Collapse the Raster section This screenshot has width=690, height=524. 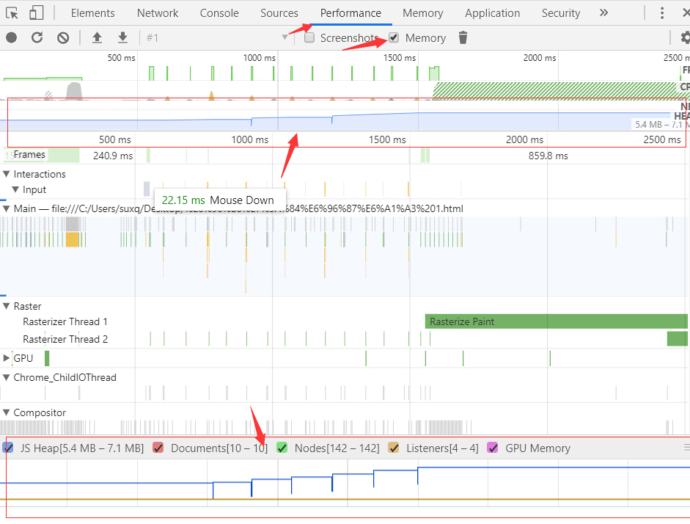(x=7, y=306)
